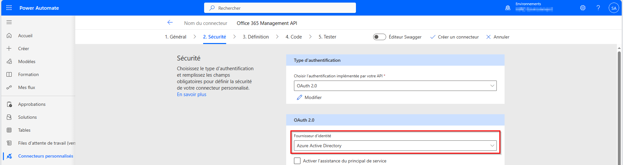Click the Modèles icon in sidebar
Screen dimensions: 623x165
(x=9, y=61)
